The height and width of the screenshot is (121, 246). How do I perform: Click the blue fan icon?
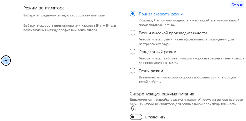pyautogui.click(x=6, y=60)
